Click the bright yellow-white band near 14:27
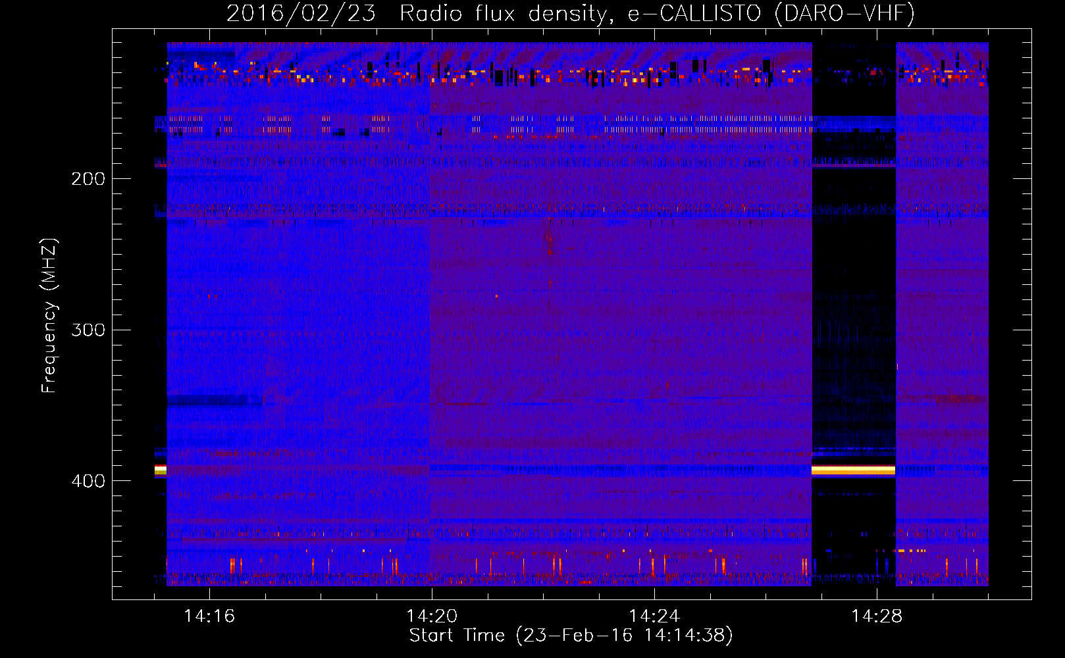Viewport: 1065px width, 658px height. 854,470
